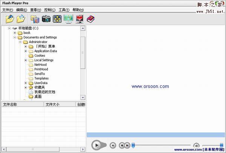Image resolution: width=226 pixels, height=153 pixels.
Task: Open the www.orsoon.com link at bottom
Action: pyautogui.click(x=188, y=150)
